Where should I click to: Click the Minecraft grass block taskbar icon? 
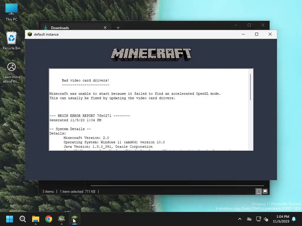75,219
